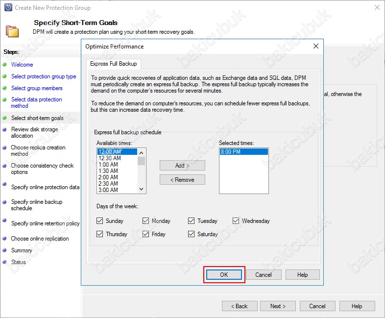Open the Welcome step

click(22, 65)
